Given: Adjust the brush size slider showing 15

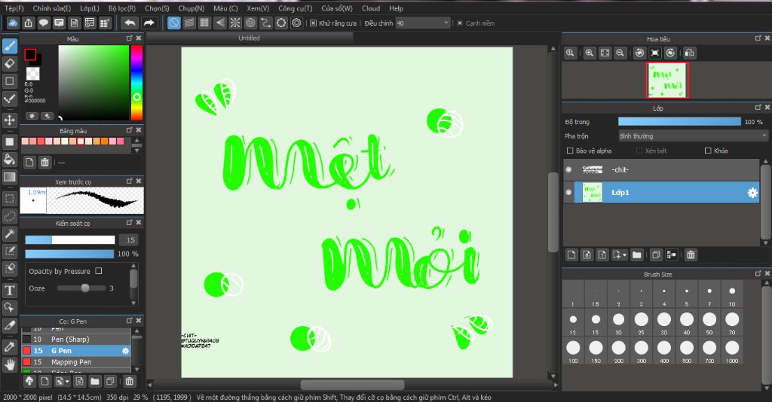Looking at the screenshot, I should pyautogui.click(x=70, y=240).
